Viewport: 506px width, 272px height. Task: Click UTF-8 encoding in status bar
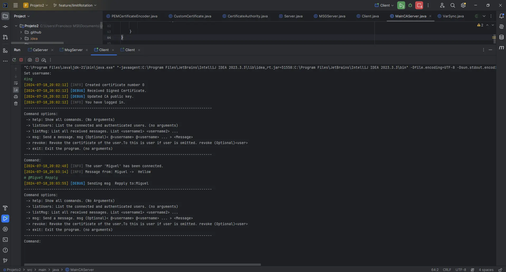(x=461, y=270)
